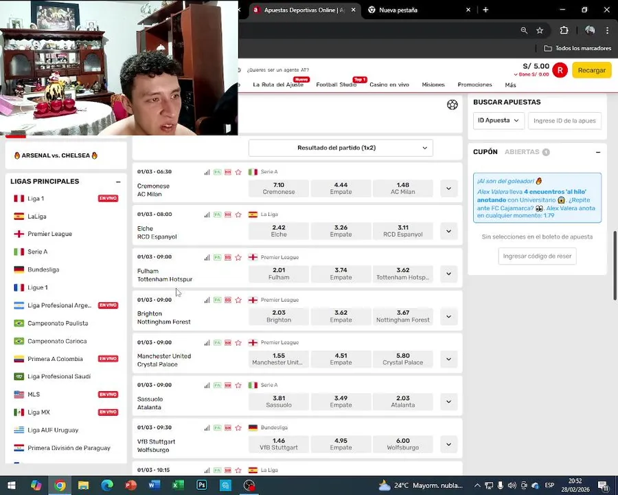Expand more markets for Sassuolo vs Atalanta
Viewport: 618px width, 495px height.
pyautogui.click(x=448, y=401)
